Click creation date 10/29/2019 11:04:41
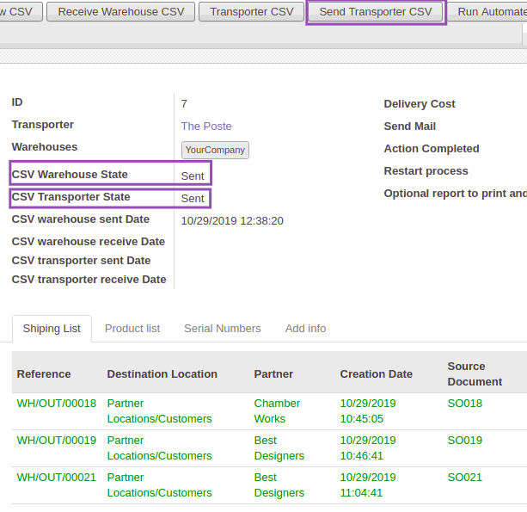 368,485
